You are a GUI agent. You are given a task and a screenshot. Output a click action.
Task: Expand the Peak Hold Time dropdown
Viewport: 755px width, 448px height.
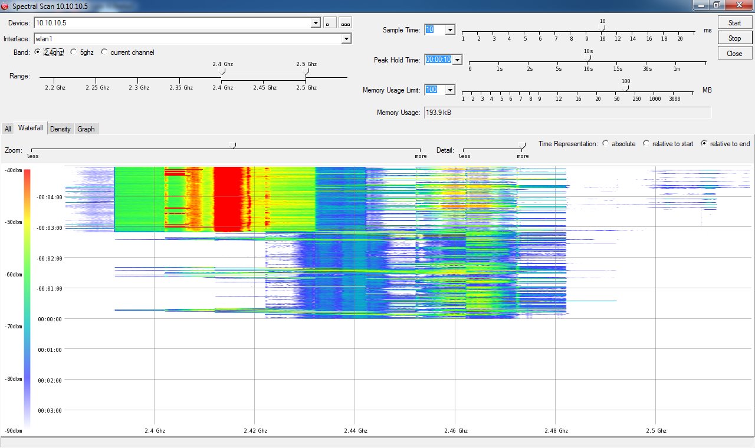457,60
